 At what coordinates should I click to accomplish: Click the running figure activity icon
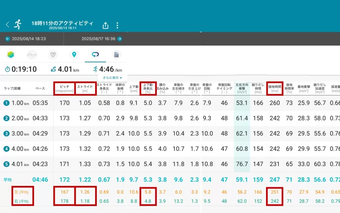click(x=18, y=24)
